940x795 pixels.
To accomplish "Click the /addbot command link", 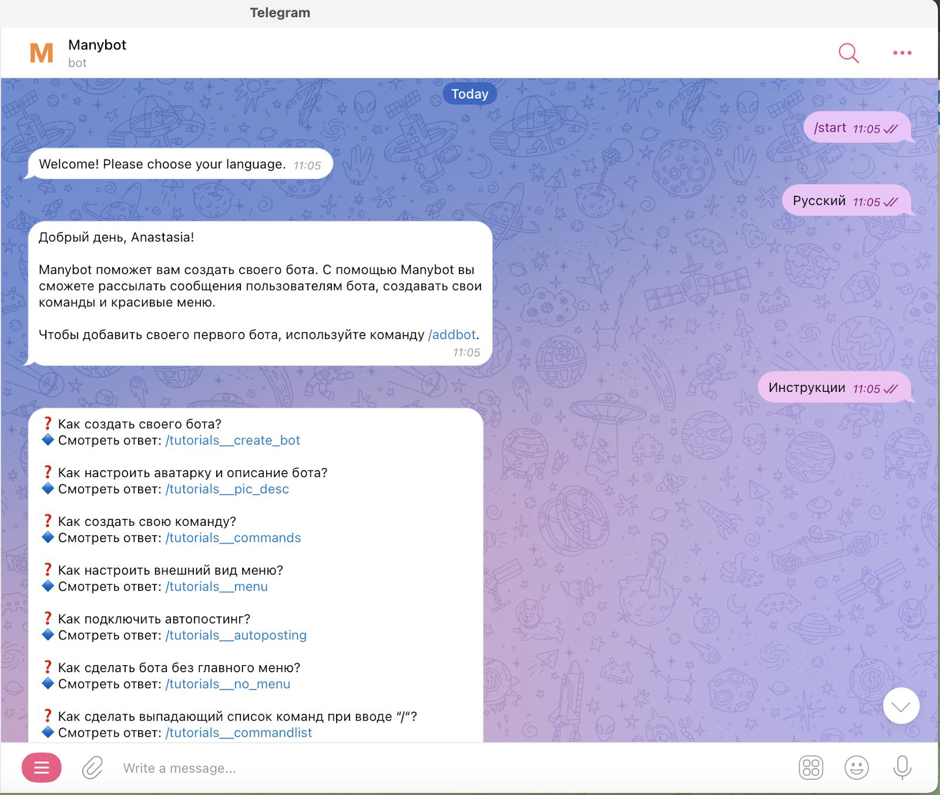I will click(x=452, y=335).
